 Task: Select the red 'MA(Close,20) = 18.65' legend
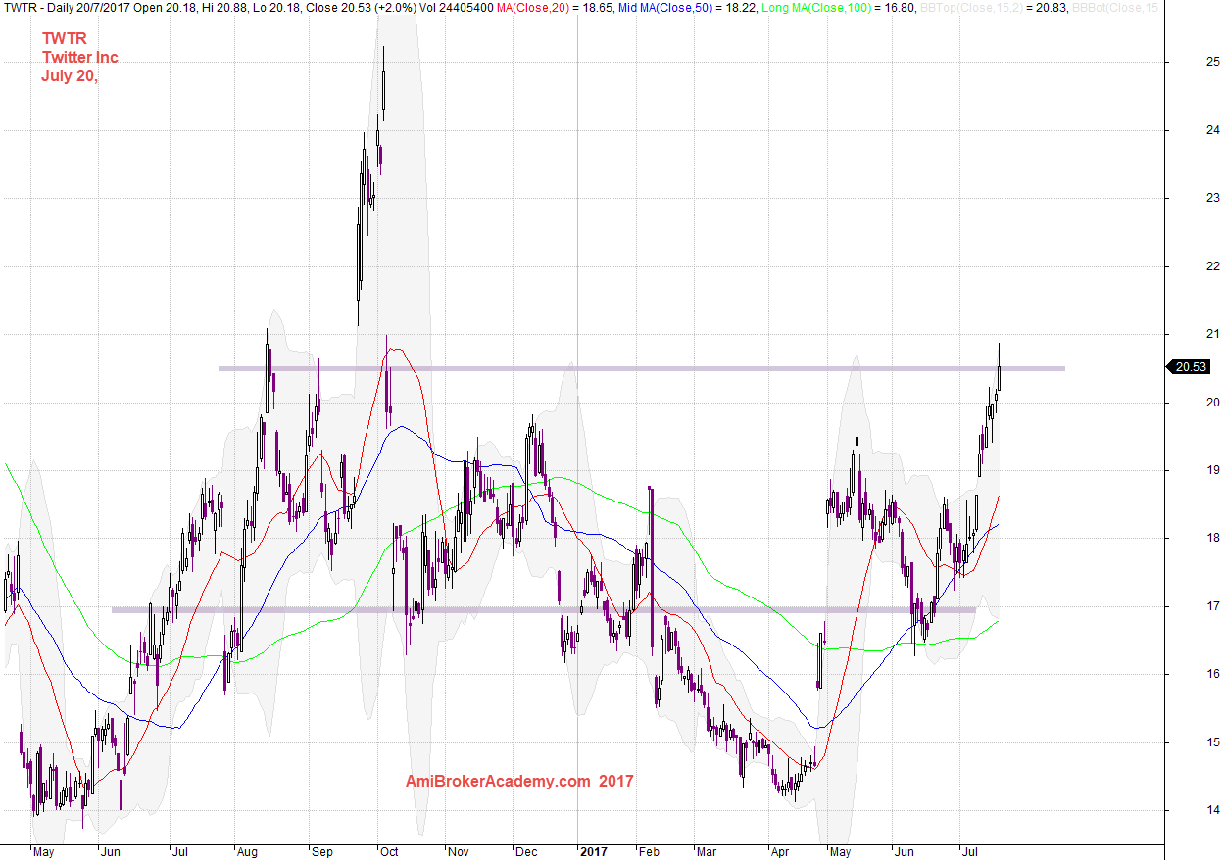pyautogui.click(x=556, y=8)
